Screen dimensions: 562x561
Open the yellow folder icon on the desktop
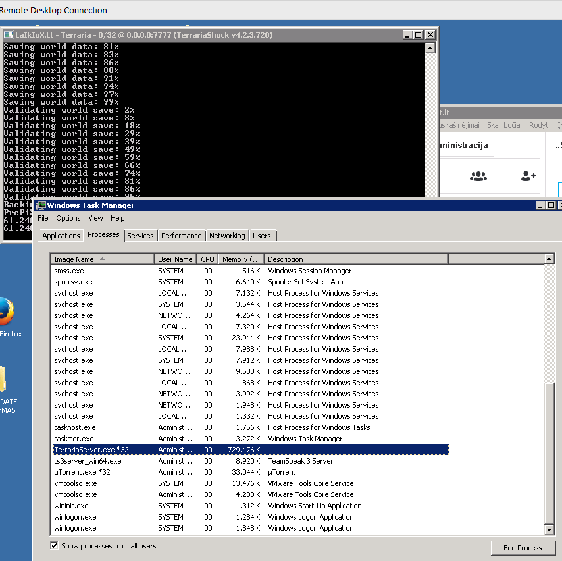point(3,381)
